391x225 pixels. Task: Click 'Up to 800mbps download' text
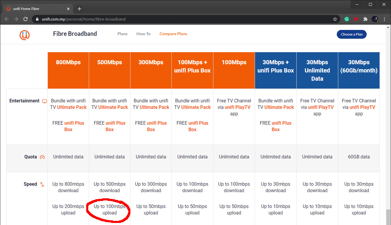[68, 187]
